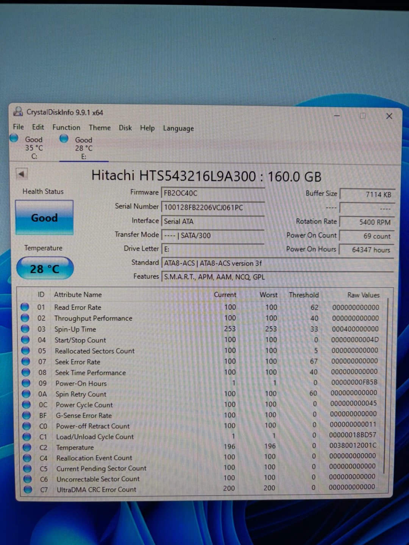The width and height of the screenshot is (409, 545).
Task: Click the CrystalDiskInfo app icon in title bar
Action: click(x=18, y=111)
